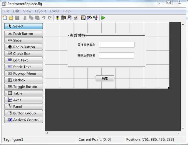Screen dimensions: 188x145
Task: Click the Position status text
Action: pos(150,139)
